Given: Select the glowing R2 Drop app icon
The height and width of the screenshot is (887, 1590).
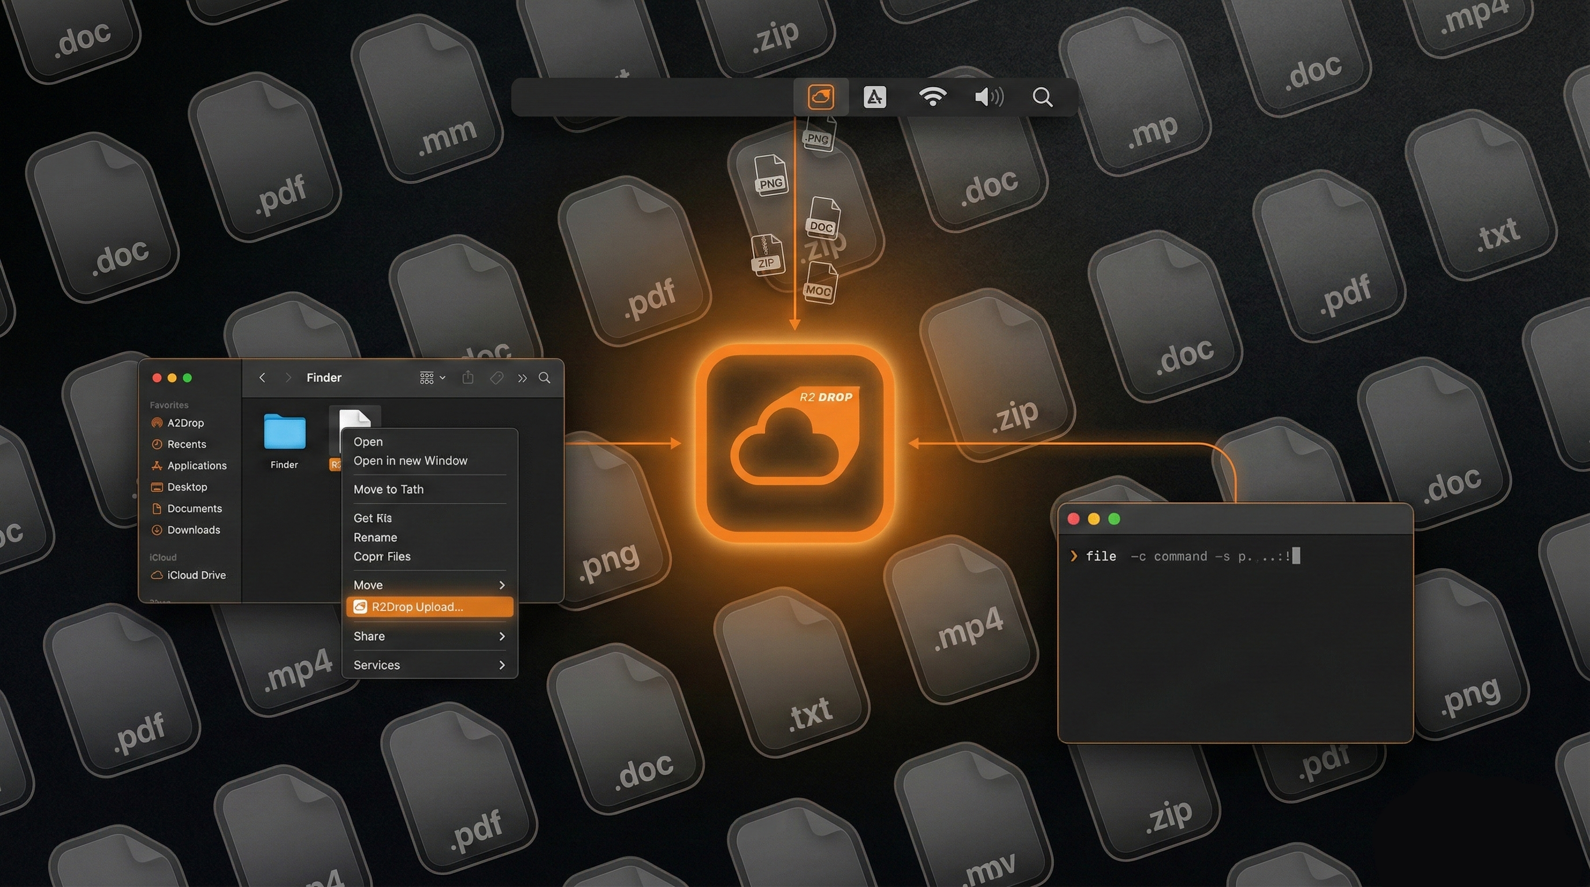Looking at the screenshot, I should (x=795, y=441).
